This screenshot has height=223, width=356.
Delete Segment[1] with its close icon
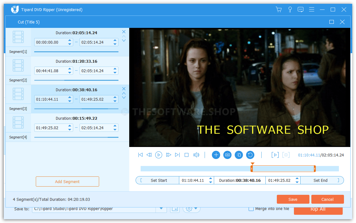tap(124, 32)
